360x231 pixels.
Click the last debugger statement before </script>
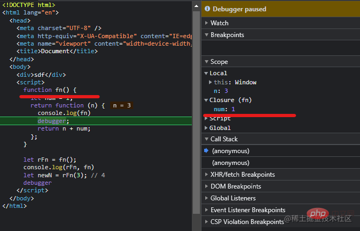[x=38, y=183]
